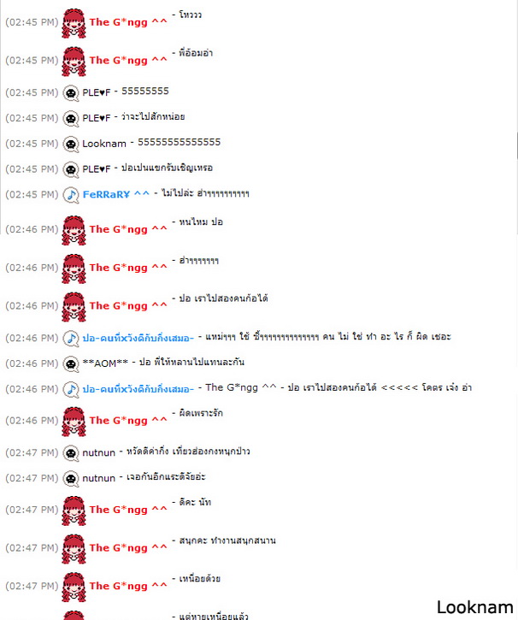Click the **AOM** username text
This screenshot has width=518, height=620.
click(105, 363)
